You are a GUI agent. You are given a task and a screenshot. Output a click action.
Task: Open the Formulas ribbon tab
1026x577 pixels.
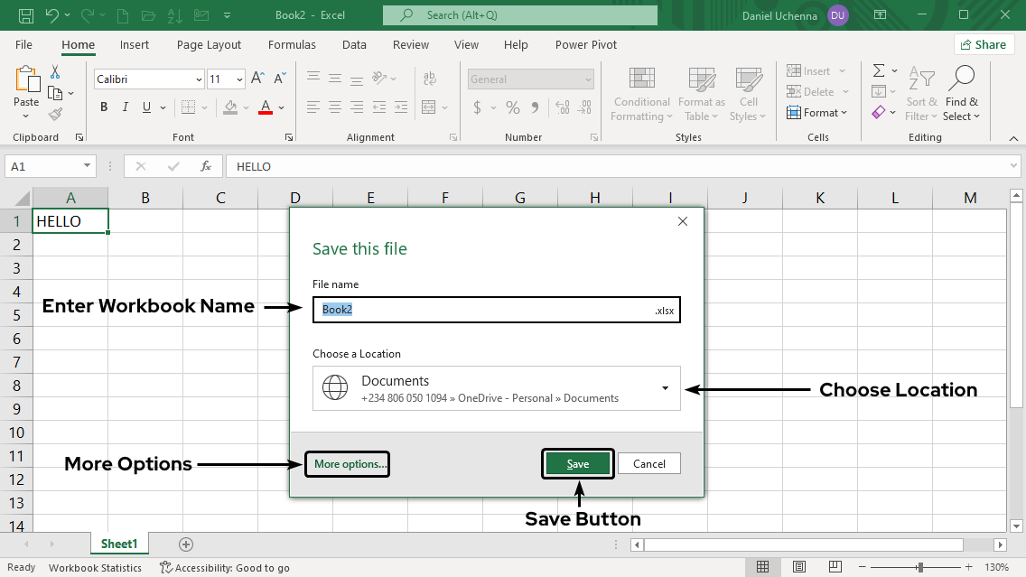click(292, 44)
